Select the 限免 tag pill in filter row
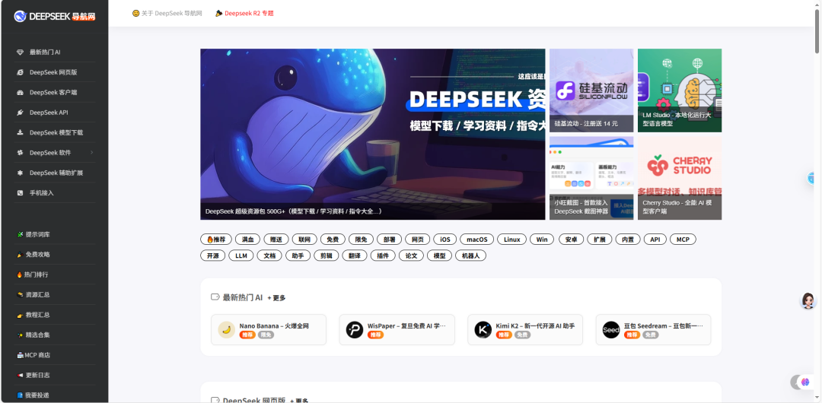This screenshot has height=403, width=822. click(362, 240)
